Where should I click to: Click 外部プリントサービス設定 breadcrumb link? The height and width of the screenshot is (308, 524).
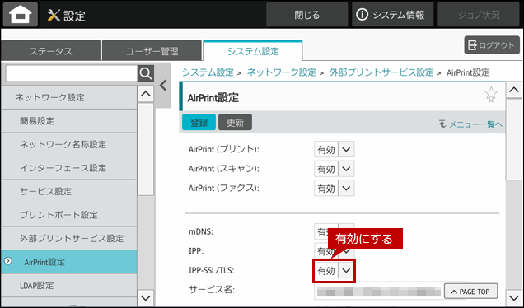(x=381, y=72)
